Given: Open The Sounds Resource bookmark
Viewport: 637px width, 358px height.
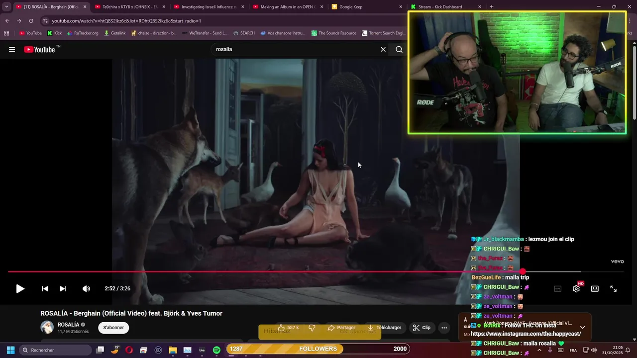Looking at the screenshot, I should click(x=334, y=33).
